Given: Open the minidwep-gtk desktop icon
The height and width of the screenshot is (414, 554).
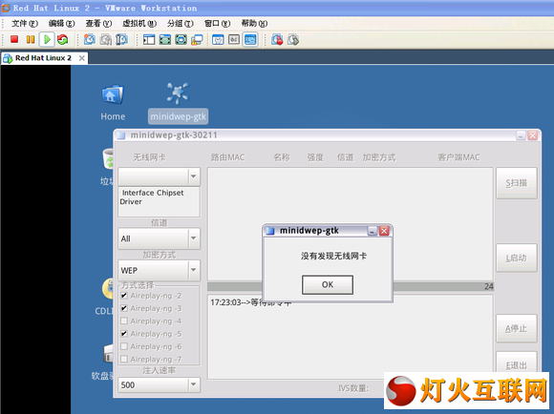Looking at the screenshot, I should click(178, 102).
